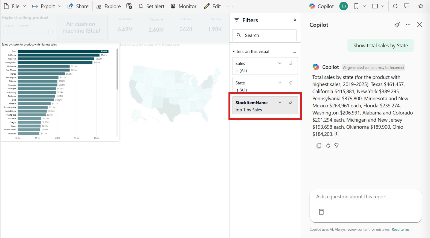Collapse the Filters pane
430x238 pixels.
click(295, 20)
